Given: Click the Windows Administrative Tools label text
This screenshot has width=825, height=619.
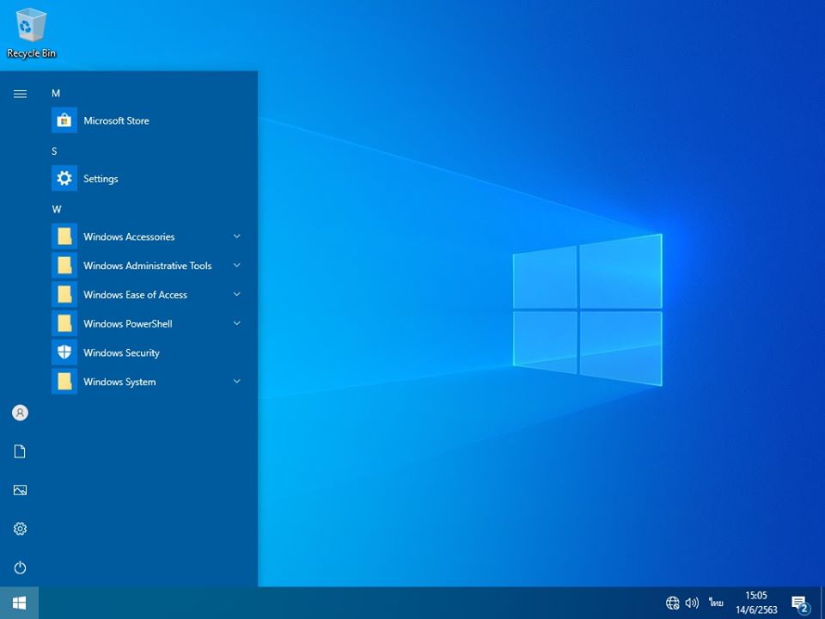Looking at the screenshot, I should click(x=147, y=266).
